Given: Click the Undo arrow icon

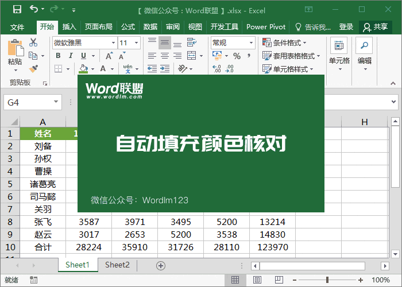Looking at the screenshot, I should tap(34, 9).
